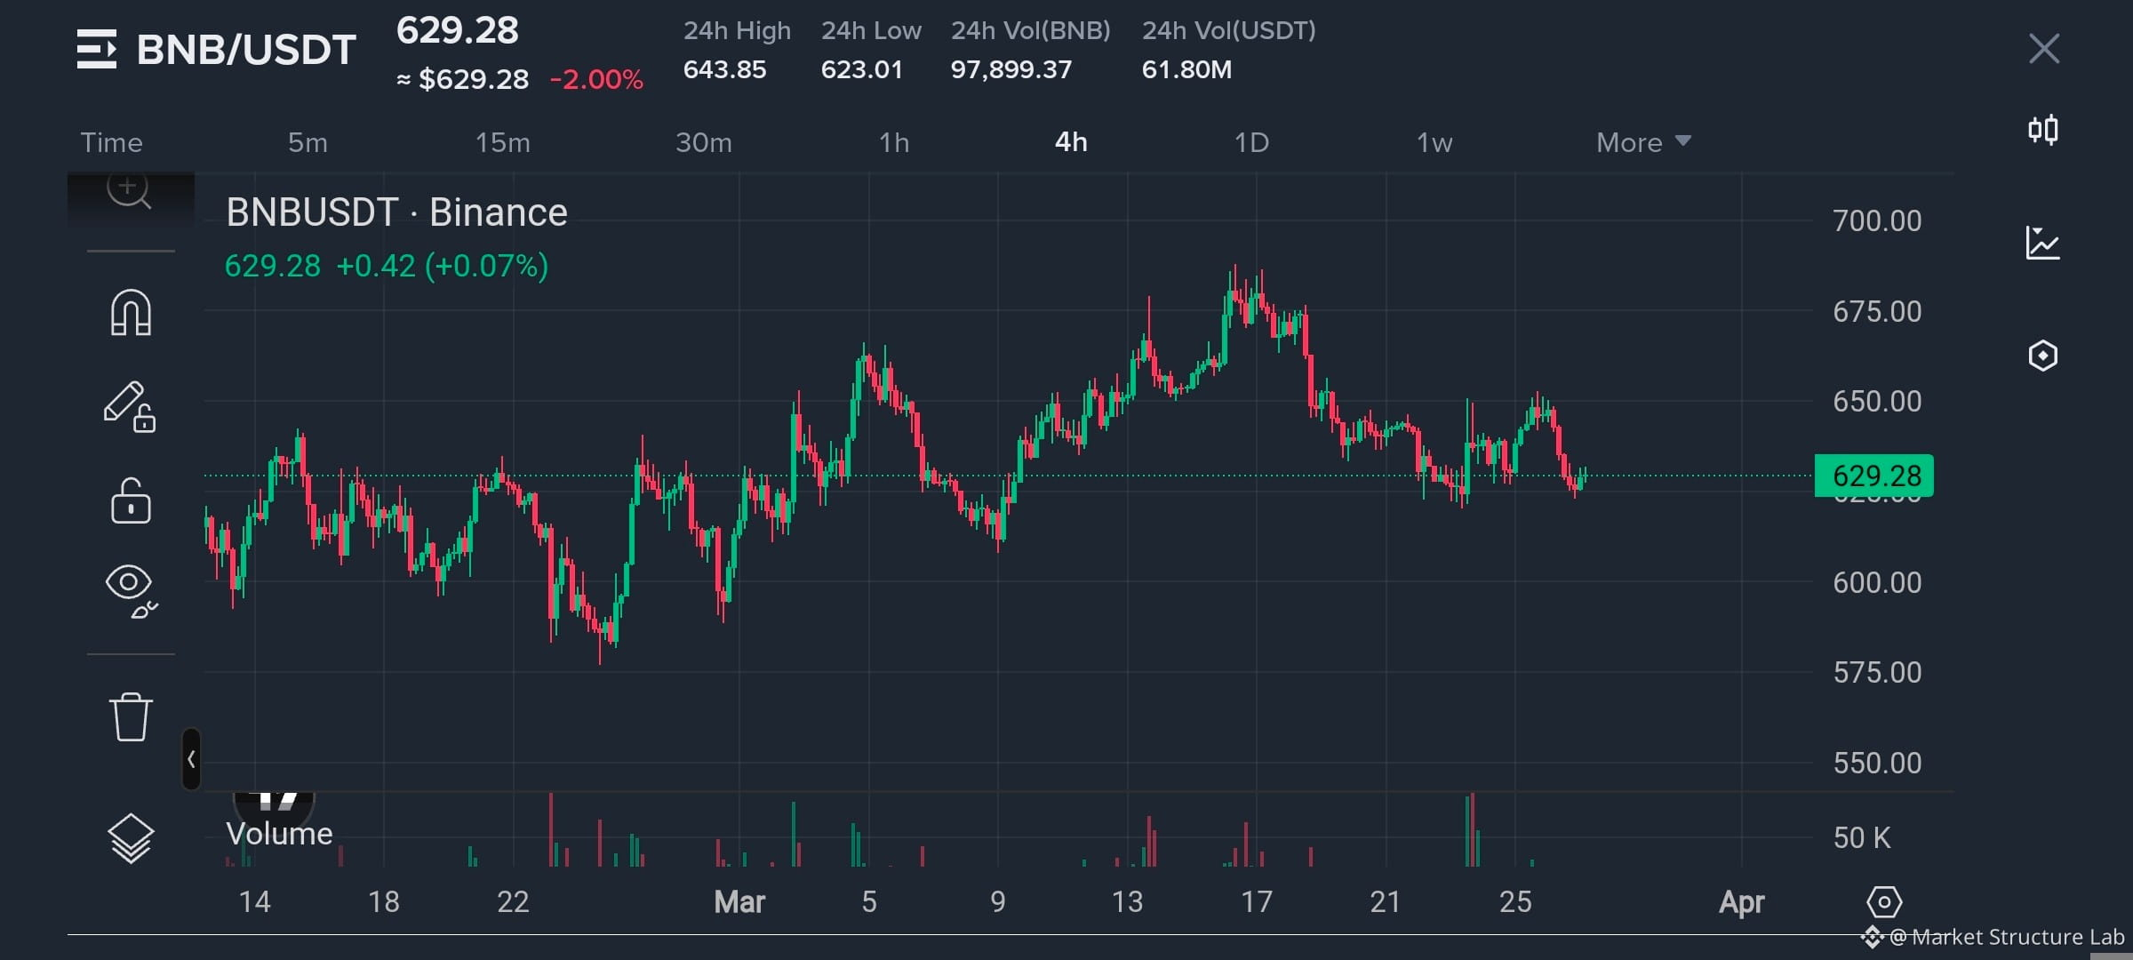
Task: Click the BNBUSDT · Binance chart legend
Action: coord(396,212)
